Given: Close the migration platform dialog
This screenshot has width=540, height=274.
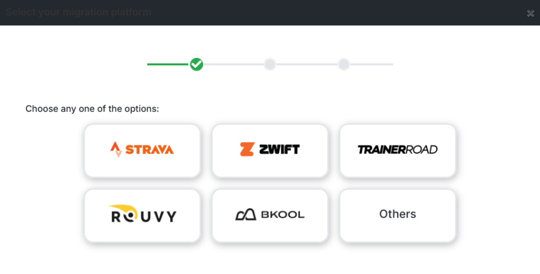Looking at the screenshot, I should [x=531, y=13].
